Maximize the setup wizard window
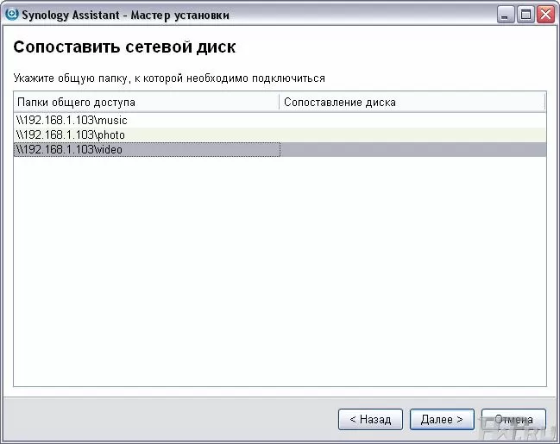Viewport: 560px width, 444px height. click(526, 15)
